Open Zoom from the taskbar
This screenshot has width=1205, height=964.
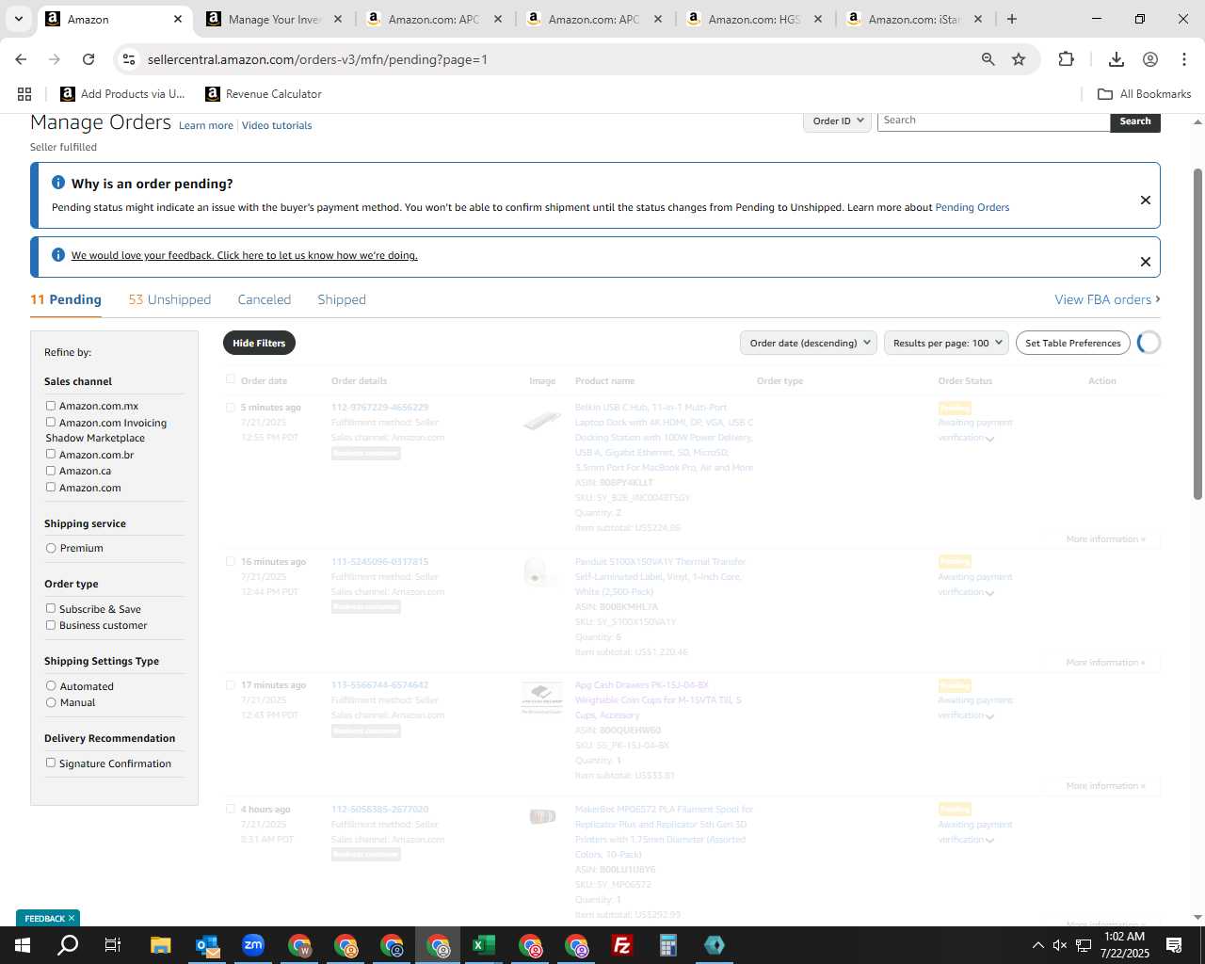click(x=253, y=945)
